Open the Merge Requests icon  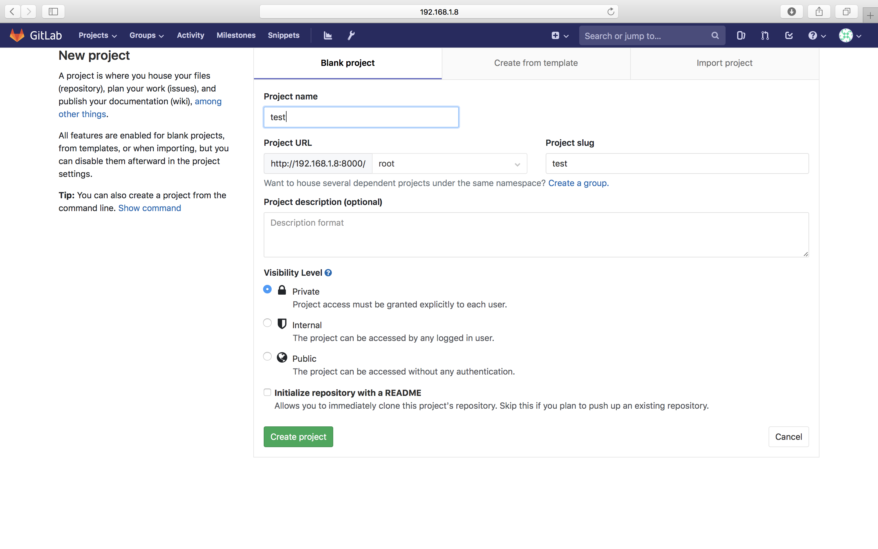pos(765,35)
